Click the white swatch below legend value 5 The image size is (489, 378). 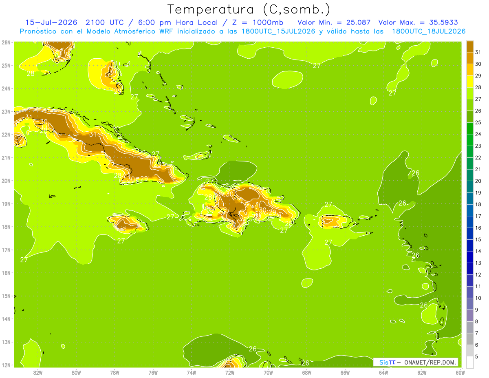point(470,362)
